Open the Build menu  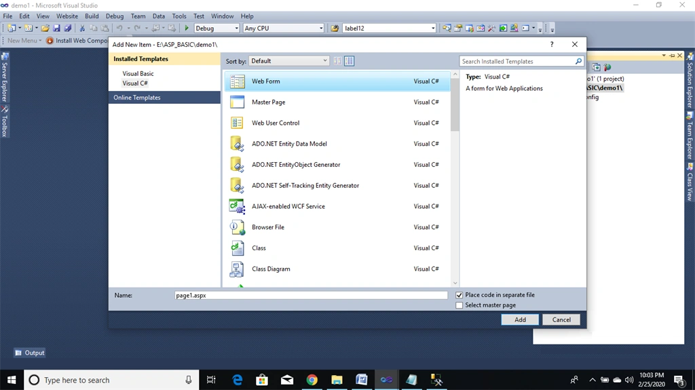pyautogui.click(x=92, y=16)
